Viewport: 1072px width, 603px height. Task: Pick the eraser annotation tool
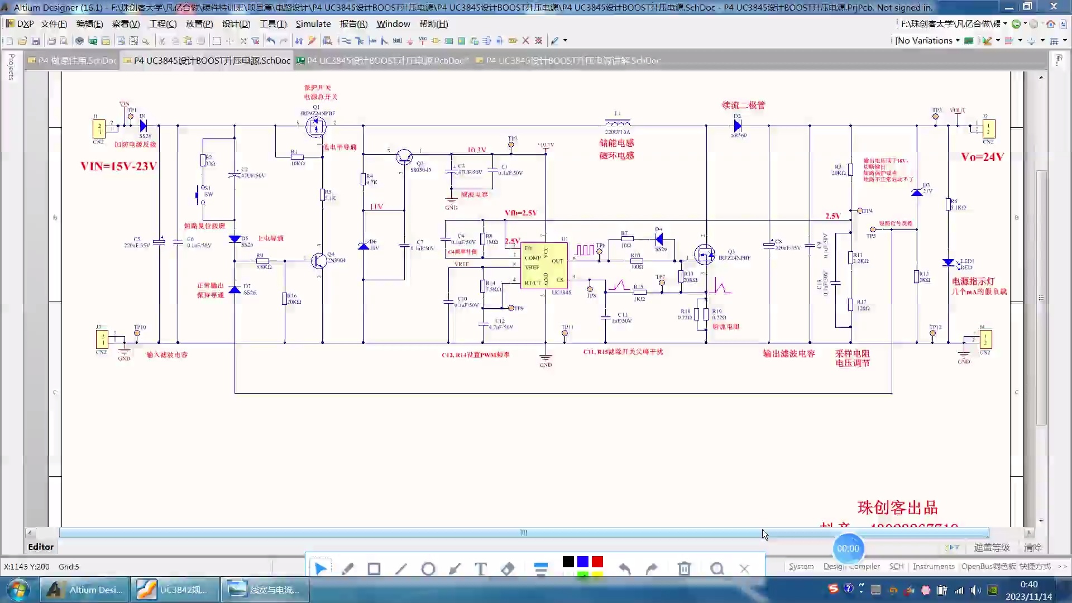pos(508,569)
